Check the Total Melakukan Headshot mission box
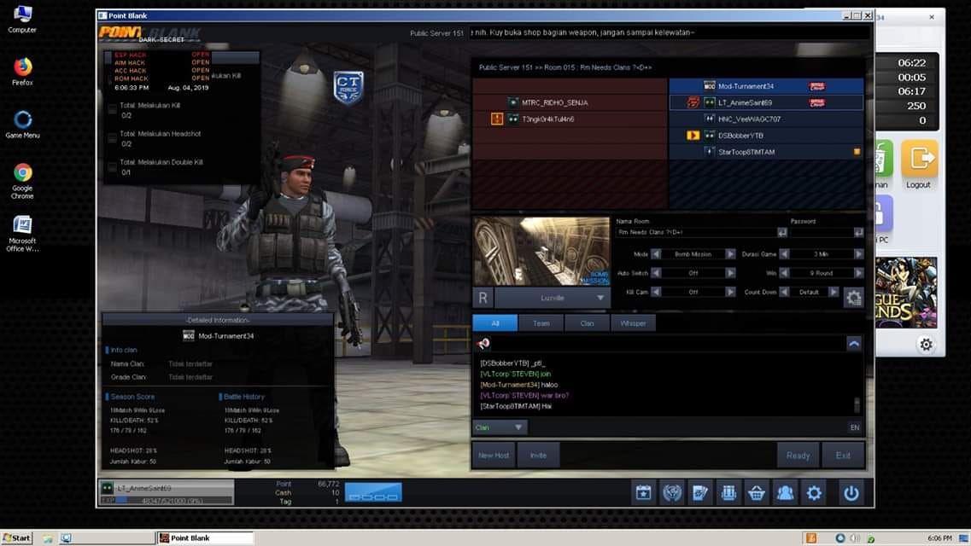This screenshot has width=971, height=546. [112, 138]
